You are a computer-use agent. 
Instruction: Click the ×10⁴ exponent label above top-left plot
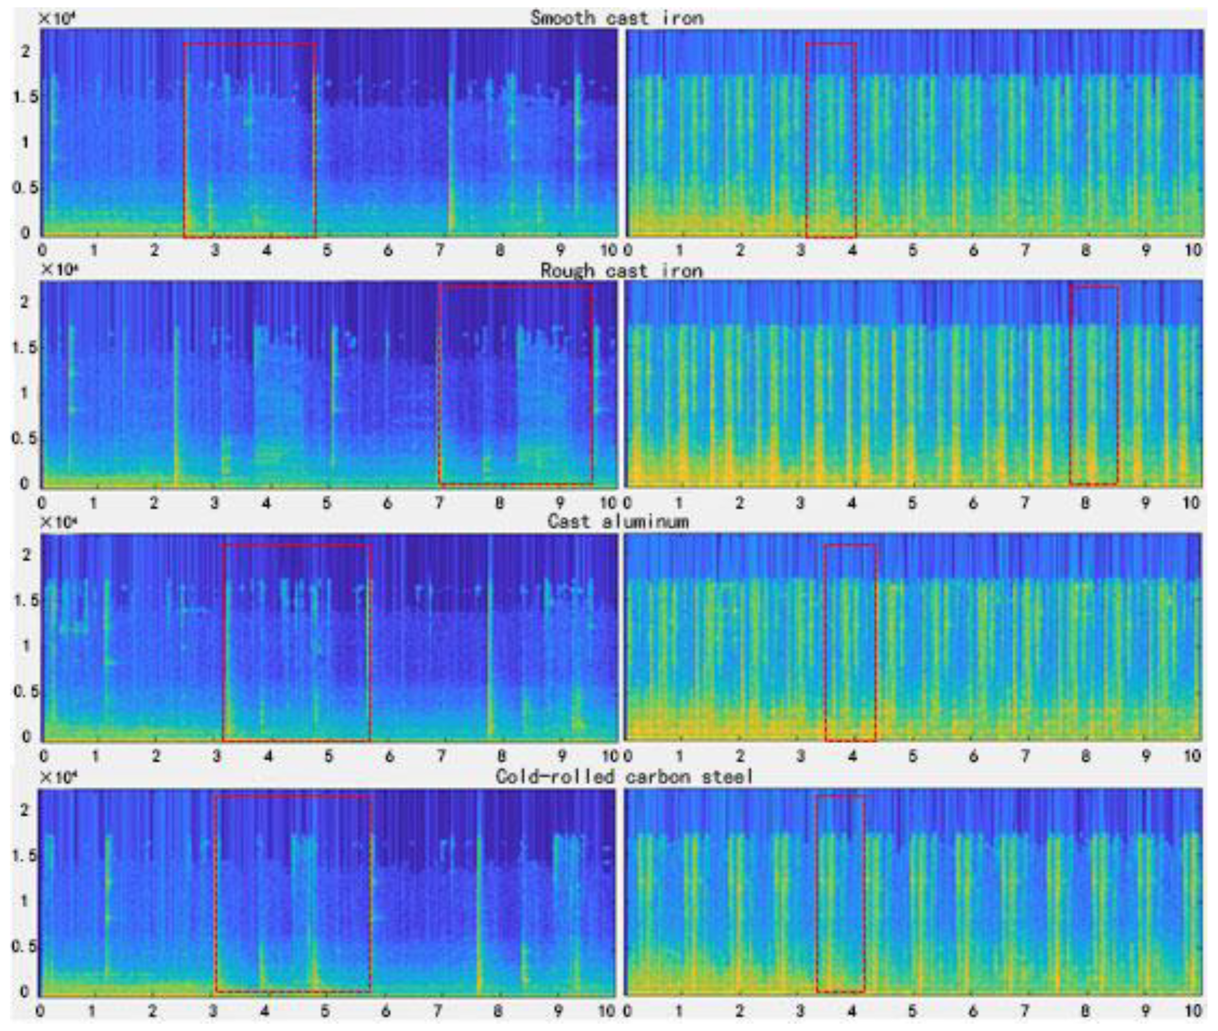57,18
